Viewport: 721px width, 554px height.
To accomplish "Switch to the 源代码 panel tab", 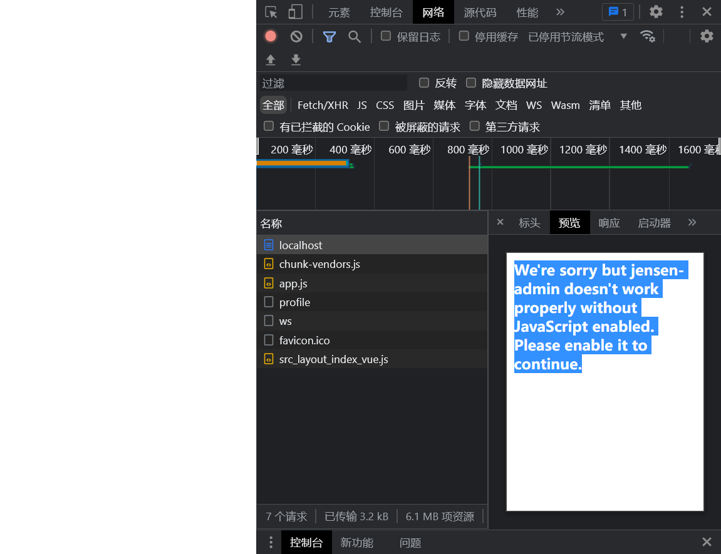I will point(480,12).
